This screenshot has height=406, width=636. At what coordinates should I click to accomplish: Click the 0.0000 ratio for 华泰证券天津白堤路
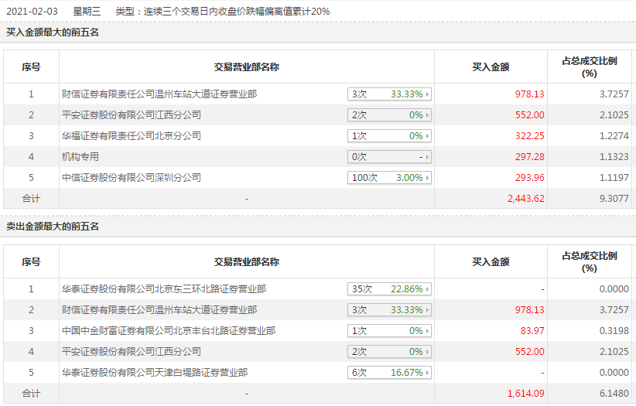tap(614, 373)
